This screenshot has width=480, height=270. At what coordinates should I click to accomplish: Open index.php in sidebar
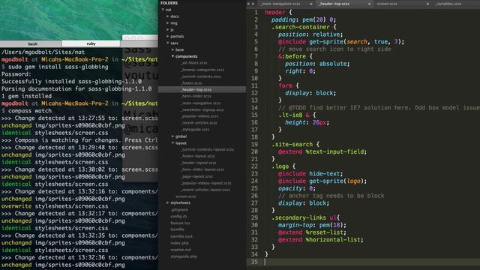179,243
